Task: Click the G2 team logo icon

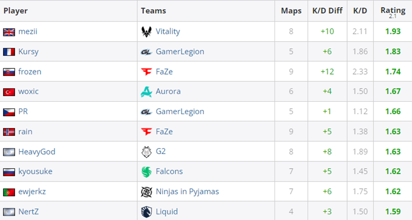Action: (146, 152)
